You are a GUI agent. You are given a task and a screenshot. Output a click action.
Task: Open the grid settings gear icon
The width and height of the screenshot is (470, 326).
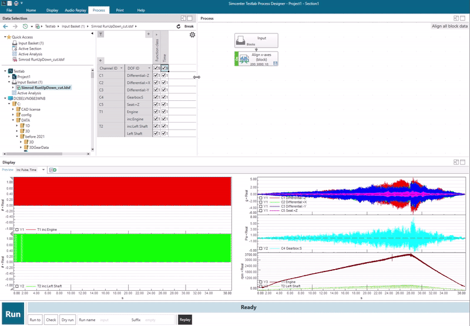(x=193, y=35)
